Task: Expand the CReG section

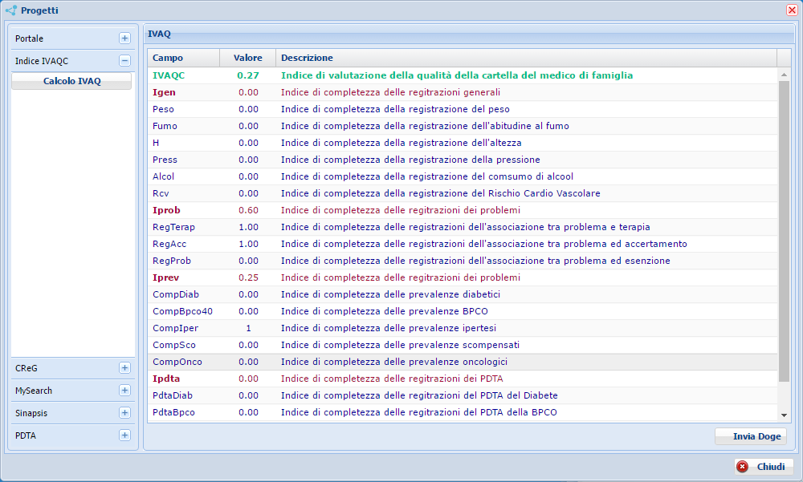Action: click(124, 368)
